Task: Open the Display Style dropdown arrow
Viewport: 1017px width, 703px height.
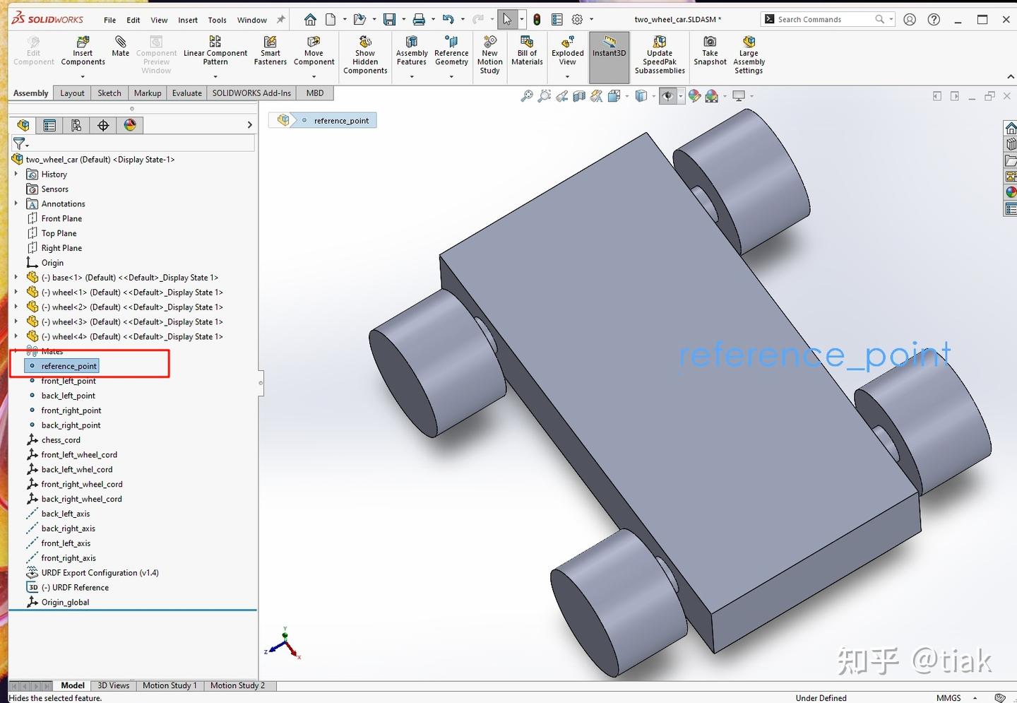Action: tap(653, 96)
